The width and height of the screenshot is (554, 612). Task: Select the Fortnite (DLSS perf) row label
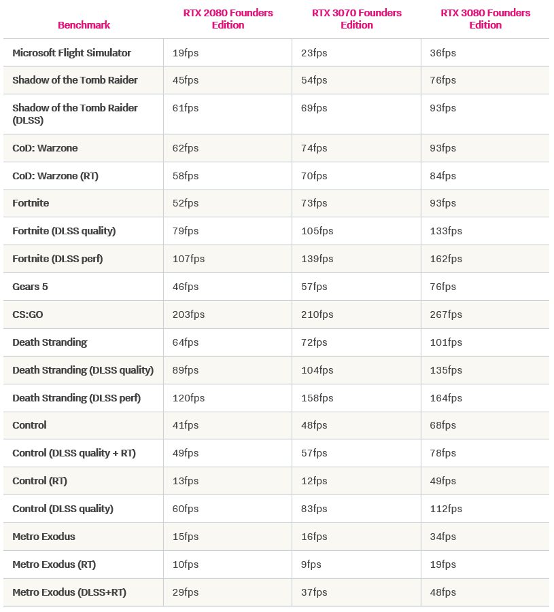pyautogui.click(x=57, y=259)
